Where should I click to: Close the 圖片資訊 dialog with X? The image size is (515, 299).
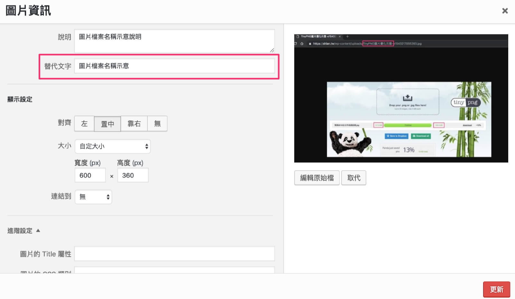point(505,11)
